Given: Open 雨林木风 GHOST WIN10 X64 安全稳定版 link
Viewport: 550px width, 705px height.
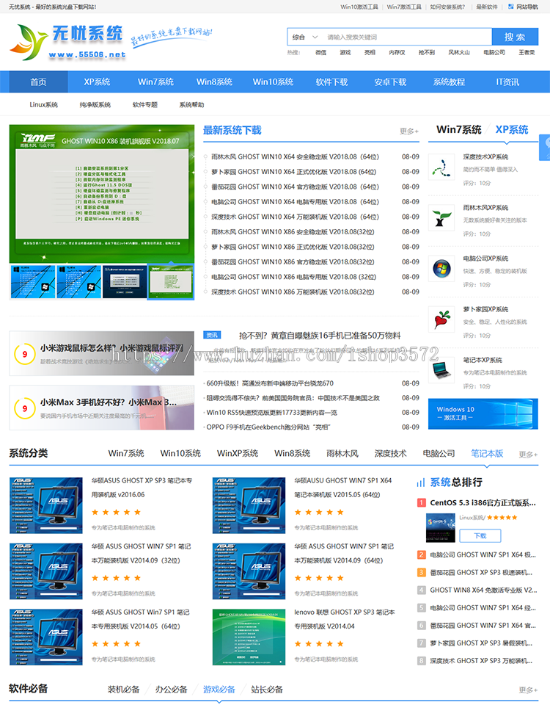Looking at the screenshot, I should [295, 156].
